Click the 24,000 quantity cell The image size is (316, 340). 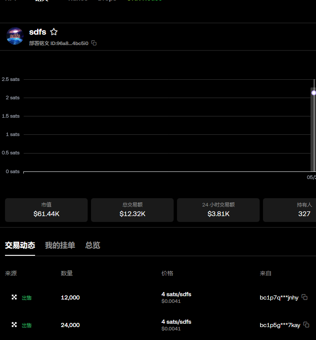(70, 325)
